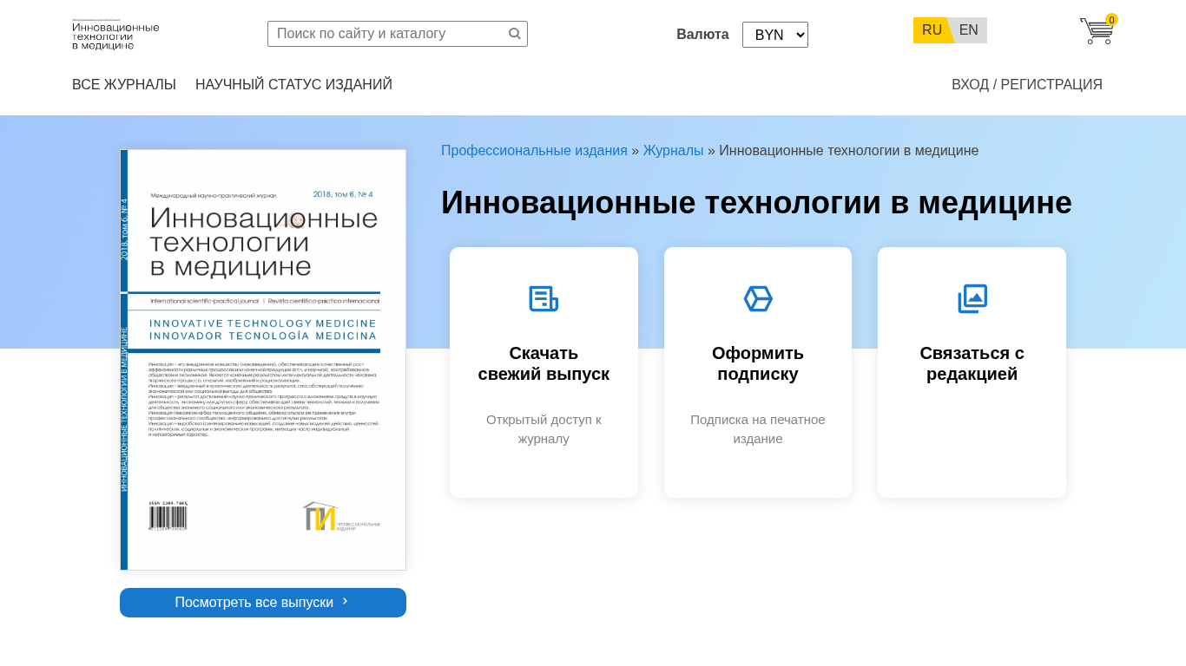Click the Валюта label

pyautogui.click(x=702, y=35)
